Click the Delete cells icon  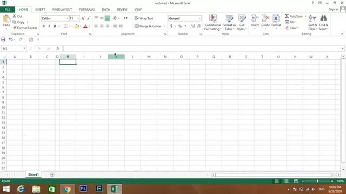click(265, 18)
